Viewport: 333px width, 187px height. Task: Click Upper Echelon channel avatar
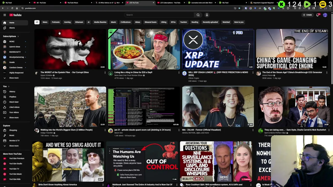tap(37, 74)
